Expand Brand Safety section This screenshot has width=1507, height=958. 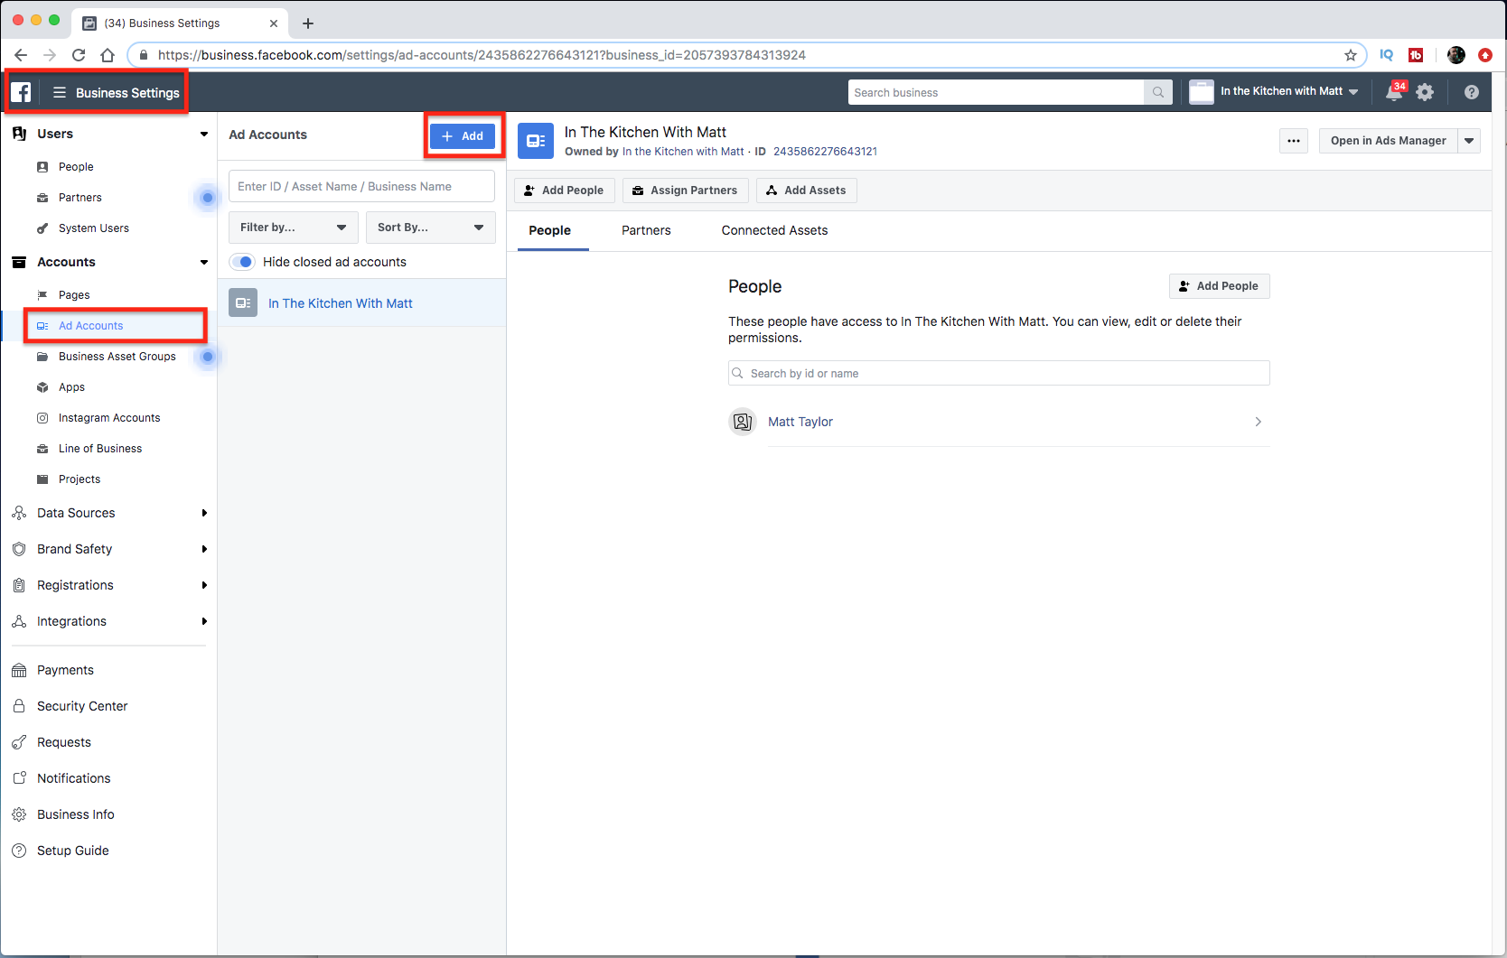[x=204, y=549]
